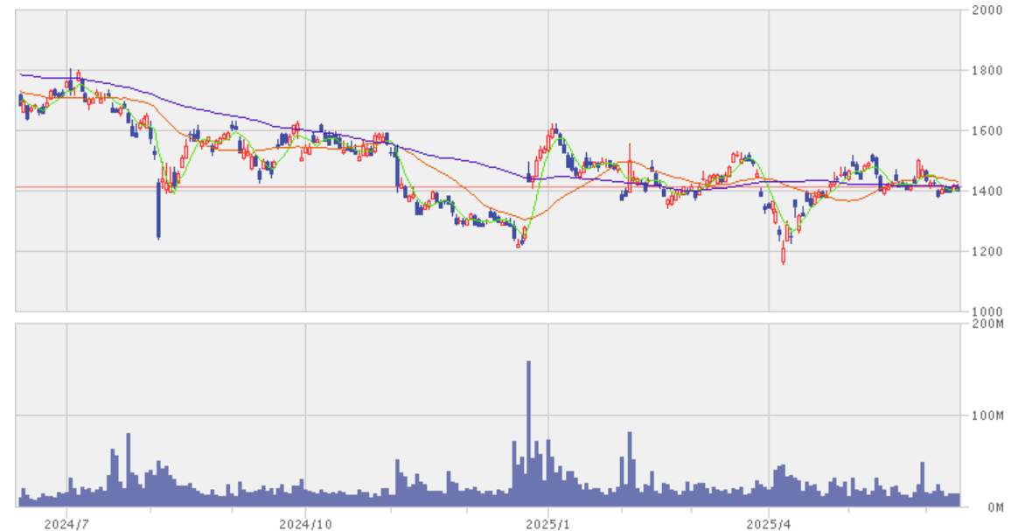1011x531 pixels.
Task: Select the 1000 price axis label
Action: coord(987,311)
